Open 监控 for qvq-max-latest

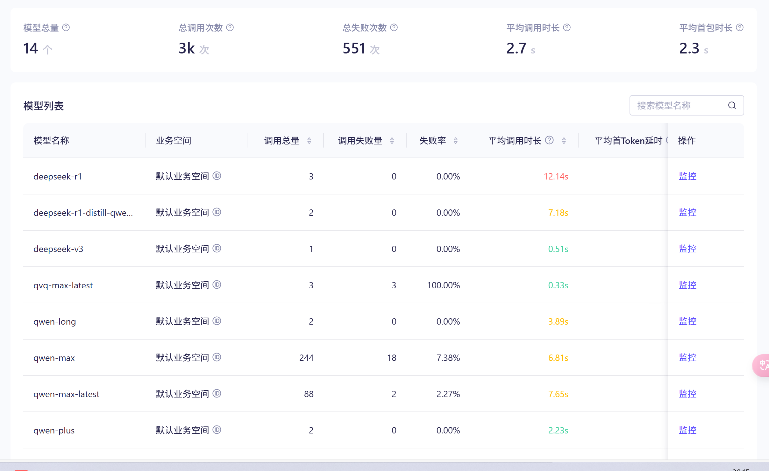[x=687, y=285]
